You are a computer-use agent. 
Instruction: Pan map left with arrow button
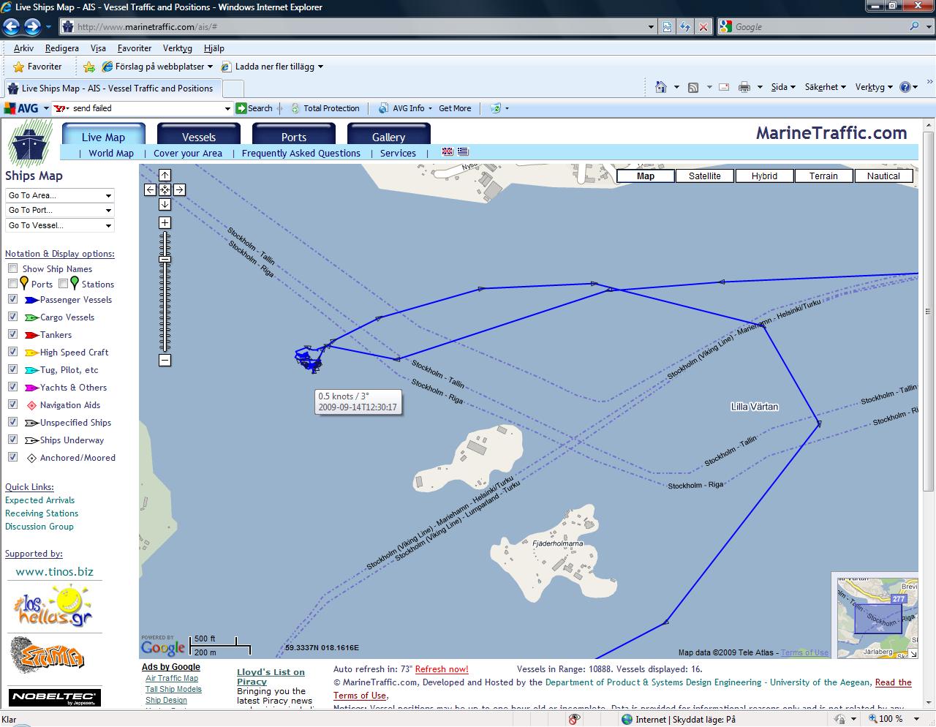click(x=150, y=189)
